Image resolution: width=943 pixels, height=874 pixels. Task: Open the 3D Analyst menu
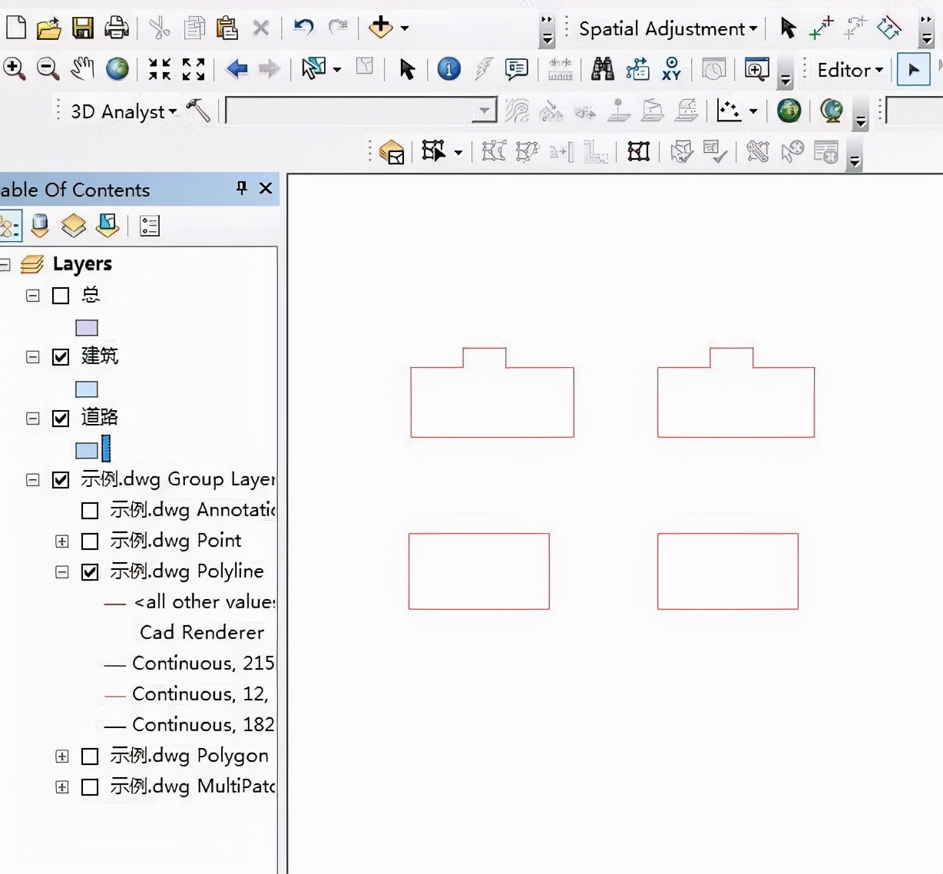[124, 111]
